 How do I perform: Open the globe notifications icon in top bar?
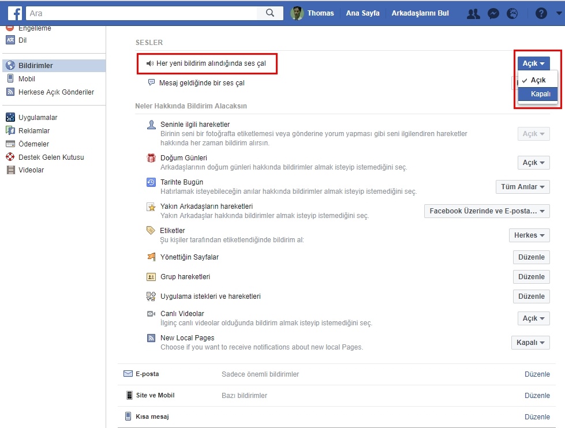512,14
